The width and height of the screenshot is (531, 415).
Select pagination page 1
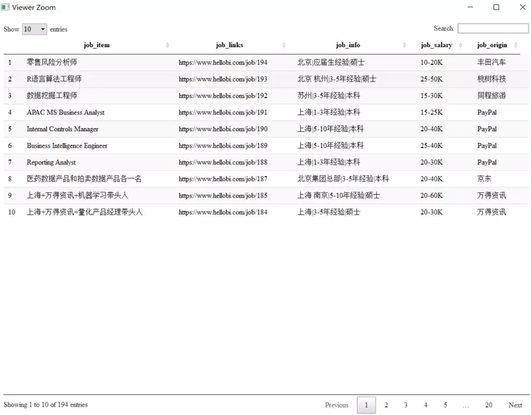[366, 405]
